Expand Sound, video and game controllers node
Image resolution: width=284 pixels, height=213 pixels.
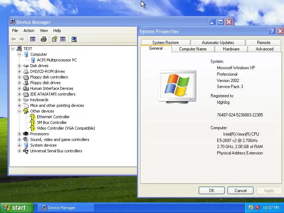click(19, 140)
